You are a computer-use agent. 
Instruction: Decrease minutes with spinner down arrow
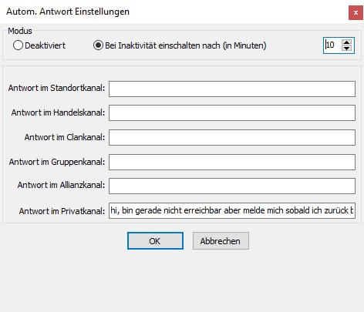tap(347, 49)
